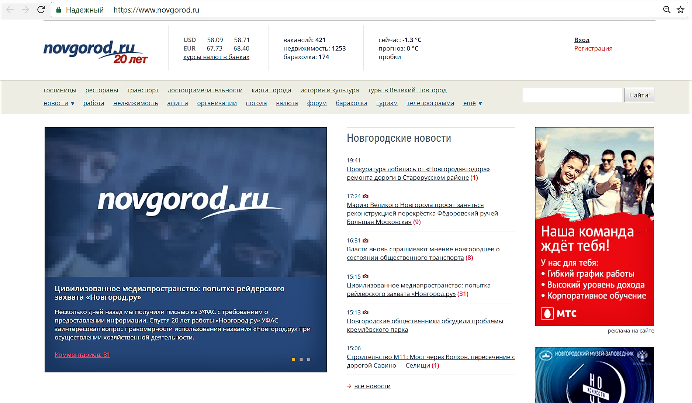Click the site search text field
The image size is (692, 403).
[572, 95]
